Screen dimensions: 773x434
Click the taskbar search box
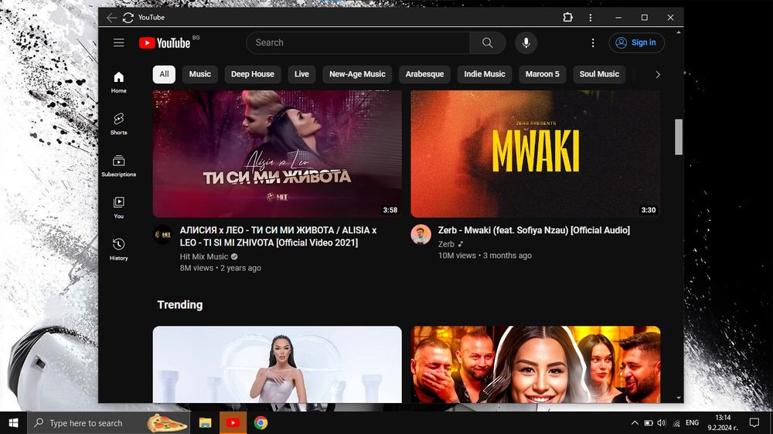tap(110, 423)
